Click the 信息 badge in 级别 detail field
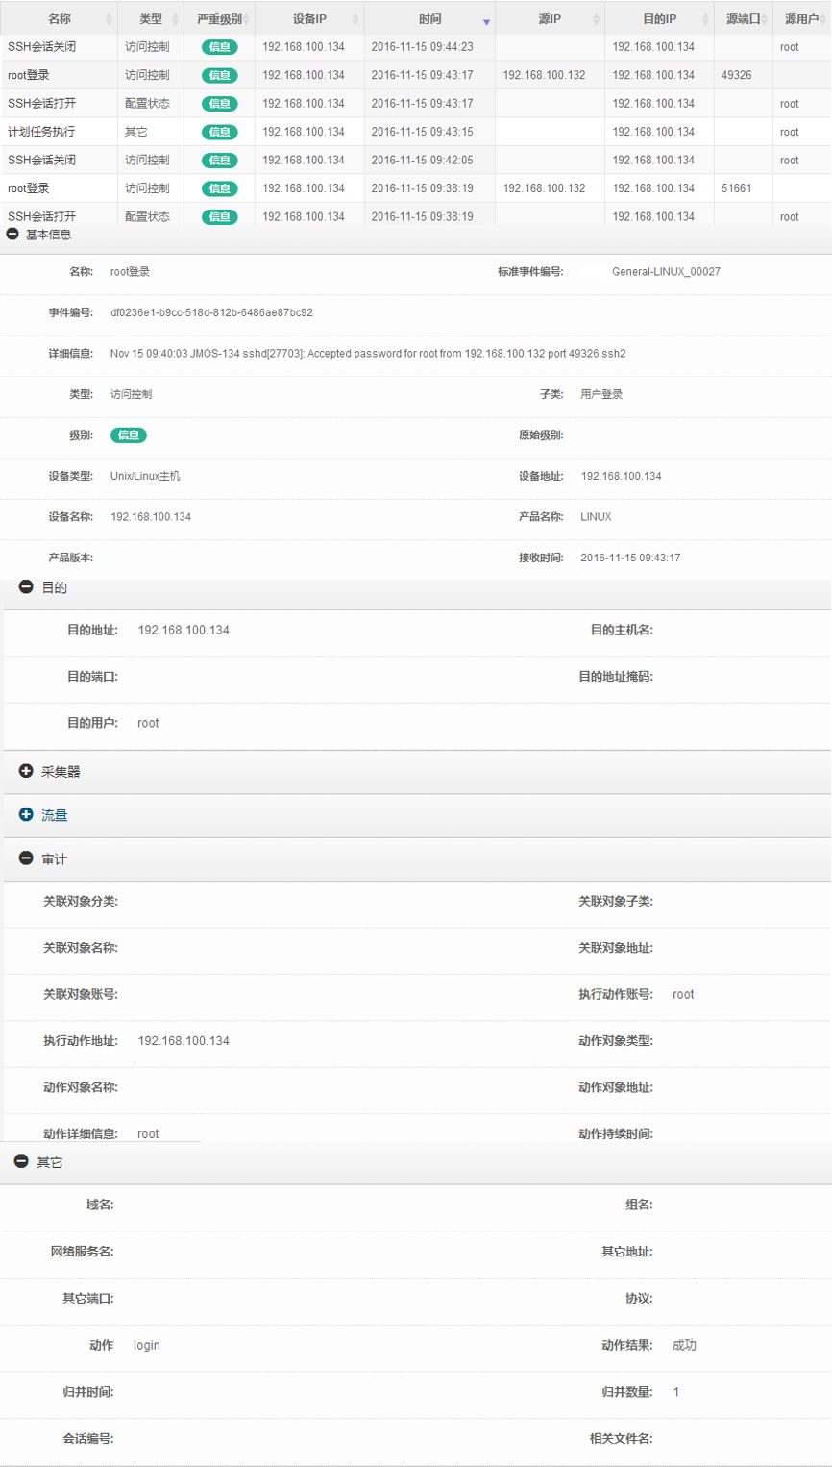Screen dimensions: 832x1467 (128, 435)
